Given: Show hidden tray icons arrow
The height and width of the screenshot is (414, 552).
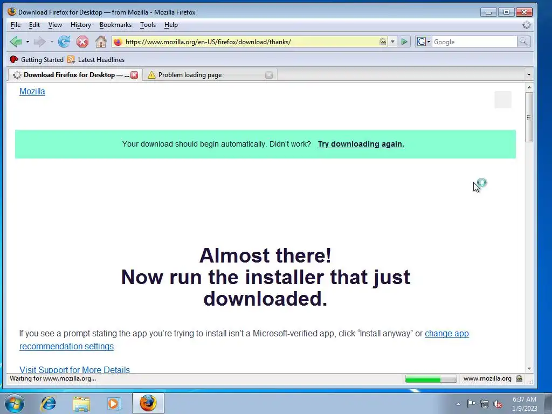Looking at the screenshot, I should [x=458, y=404].
